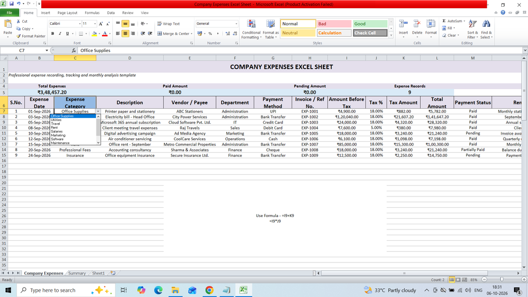Toggle align text right
This screenshot has width=528, height=297.
(133, 34)
